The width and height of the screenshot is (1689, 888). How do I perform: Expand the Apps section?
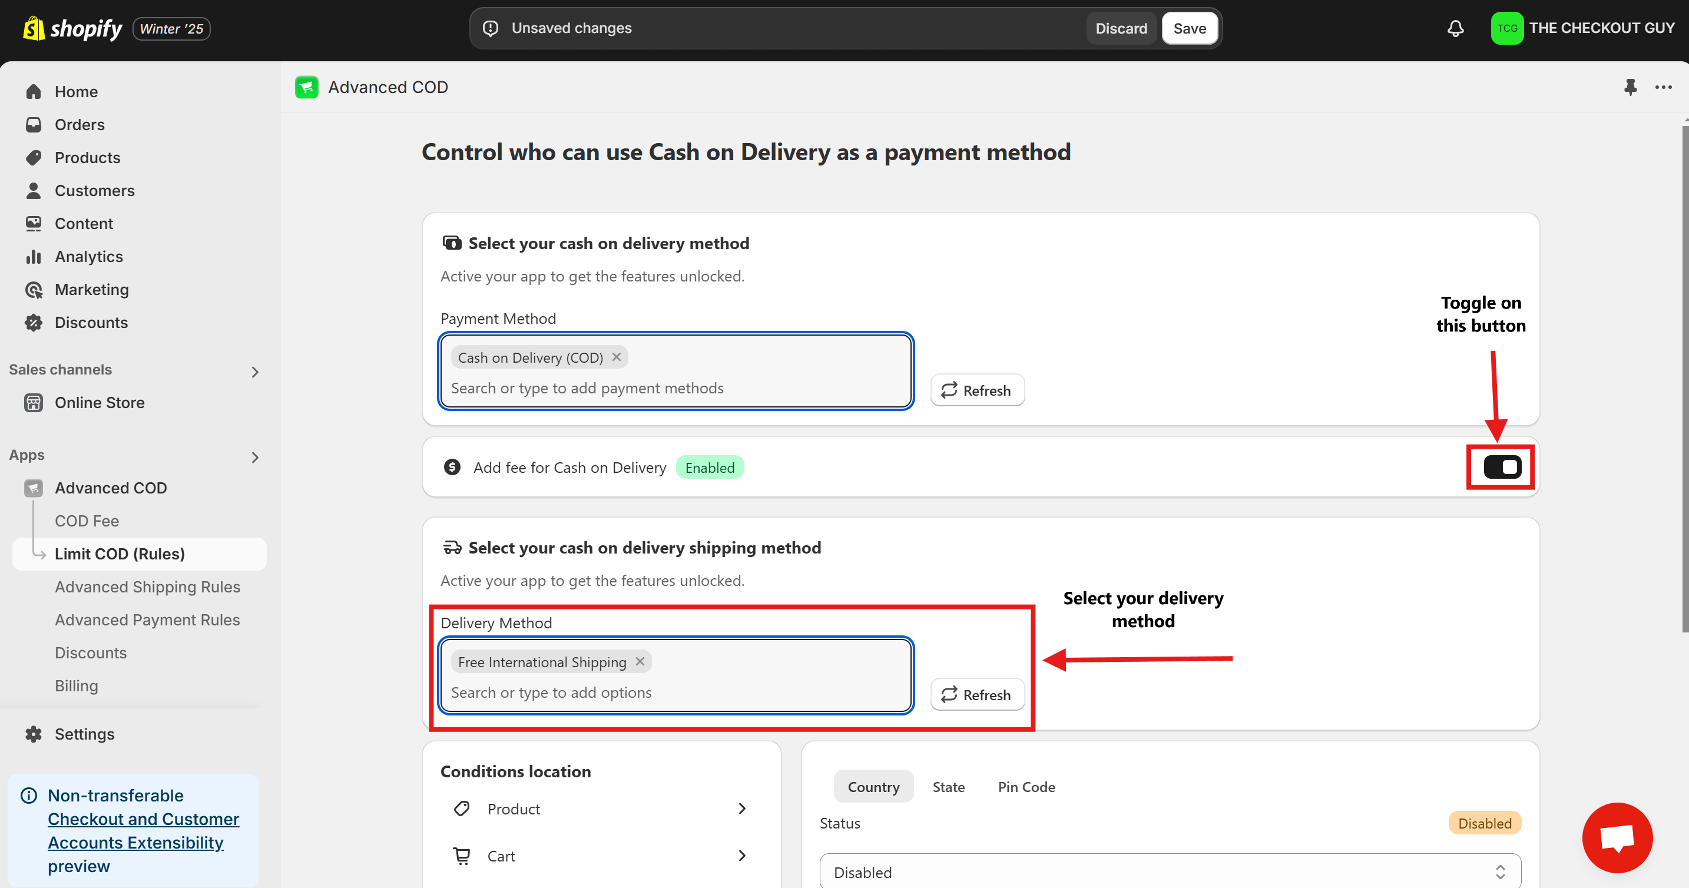coord(255,457)
